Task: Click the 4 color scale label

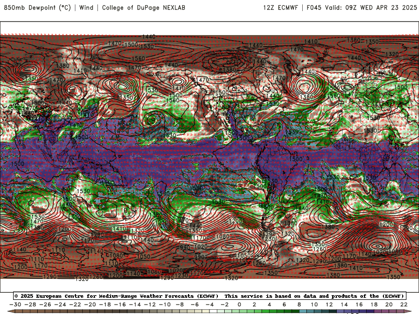Action: (269, 305)
